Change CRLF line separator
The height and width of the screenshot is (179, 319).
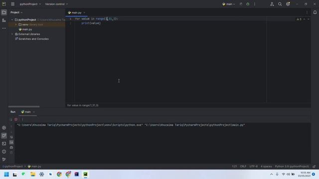(243, 167)
